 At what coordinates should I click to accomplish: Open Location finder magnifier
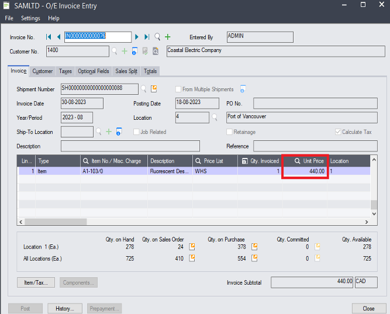tap(215, 118)
